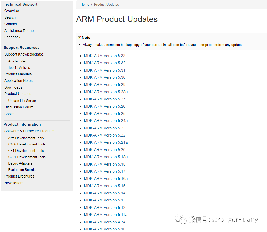This screenshot has height=232, width=267.
Task: Click the ARM Product Updates page title
Action: point(117,19)
